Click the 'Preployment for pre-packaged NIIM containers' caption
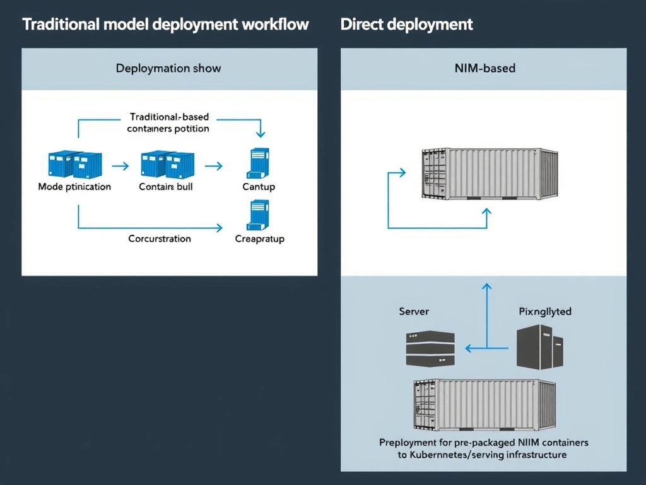This screenshot has width=646, height=485. [484, 443]
